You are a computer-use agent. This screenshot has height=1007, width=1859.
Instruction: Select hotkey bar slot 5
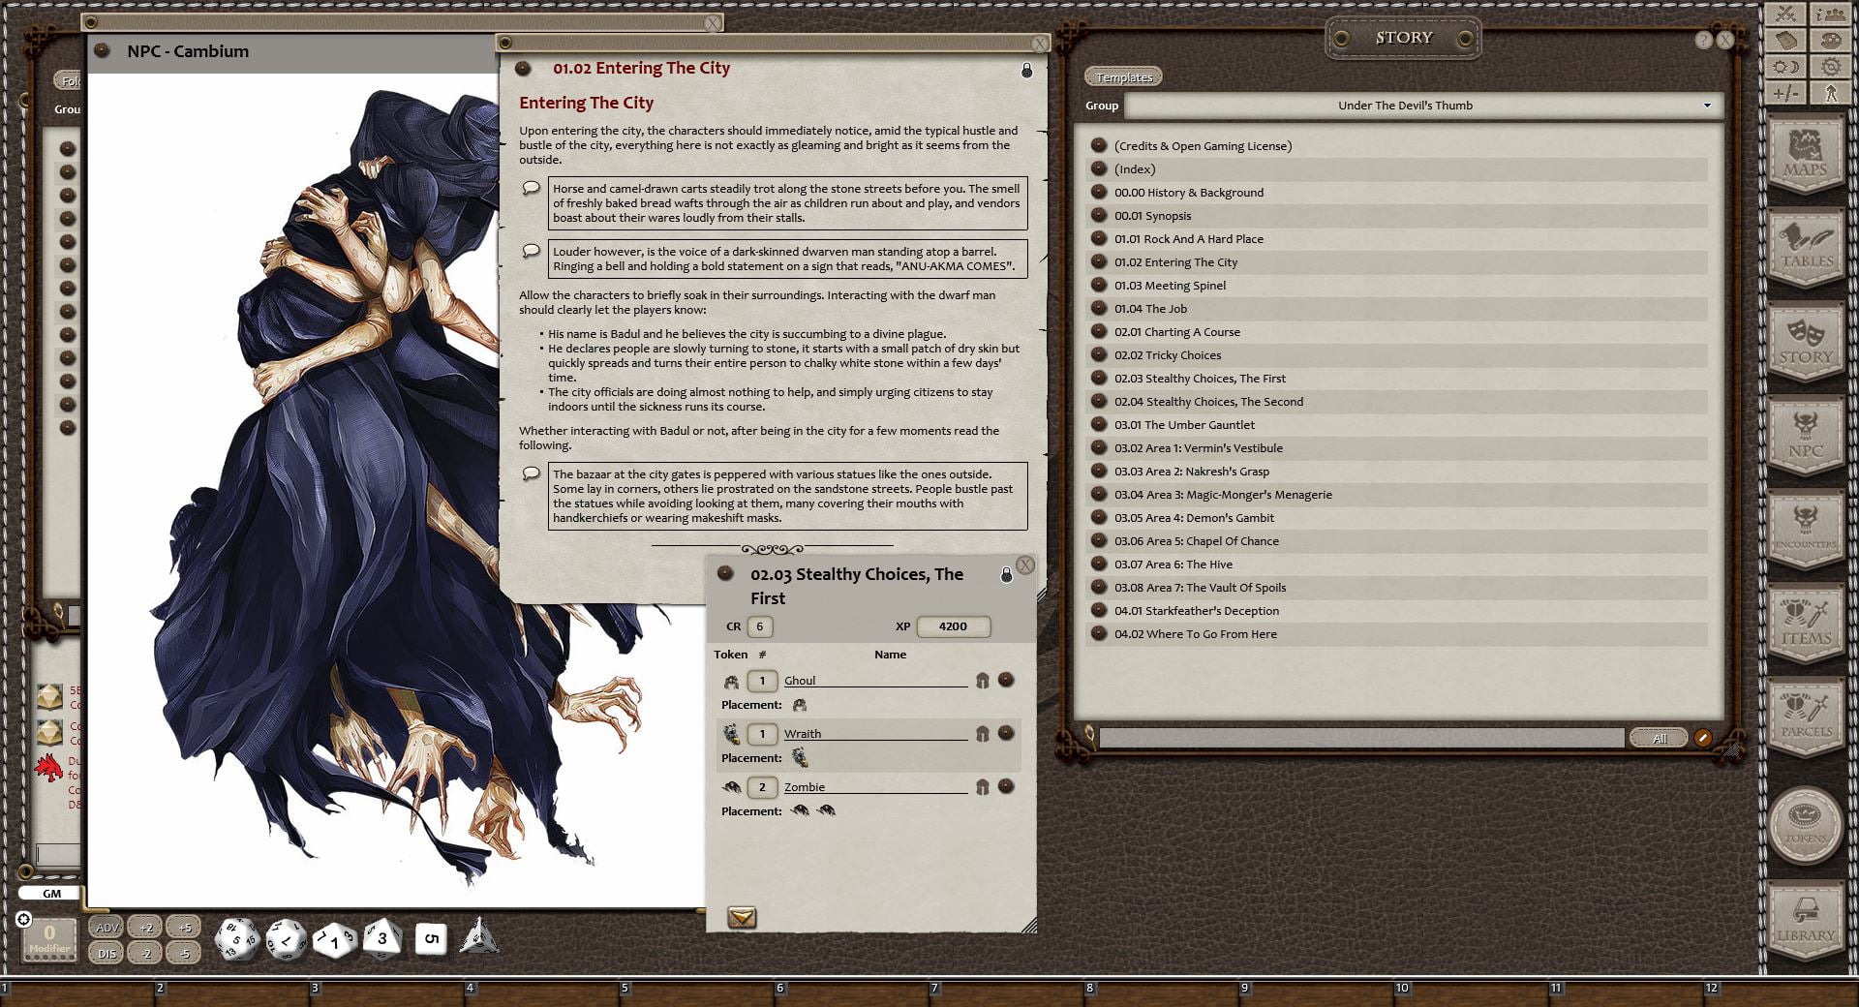point(695,993)
